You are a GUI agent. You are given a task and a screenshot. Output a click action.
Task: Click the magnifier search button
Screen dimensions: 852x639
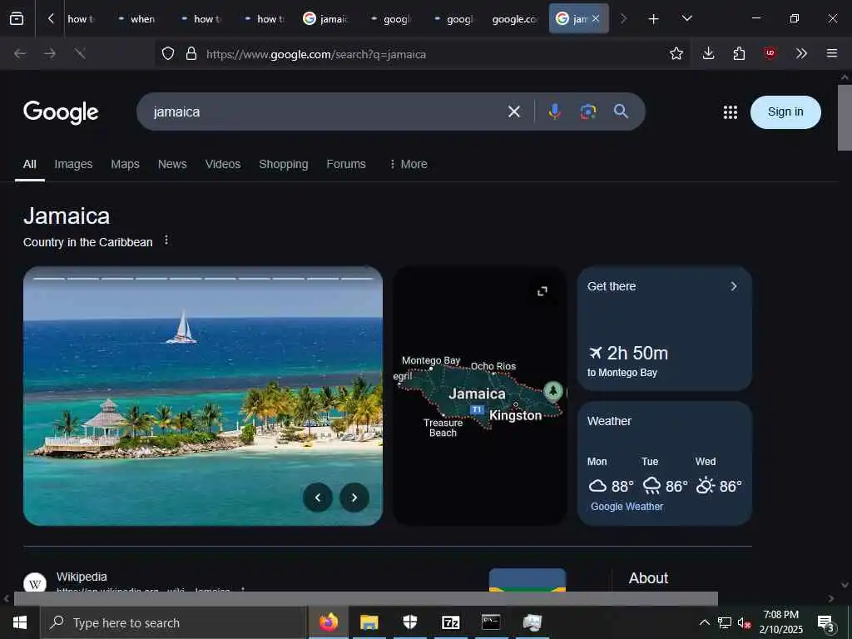621,112
